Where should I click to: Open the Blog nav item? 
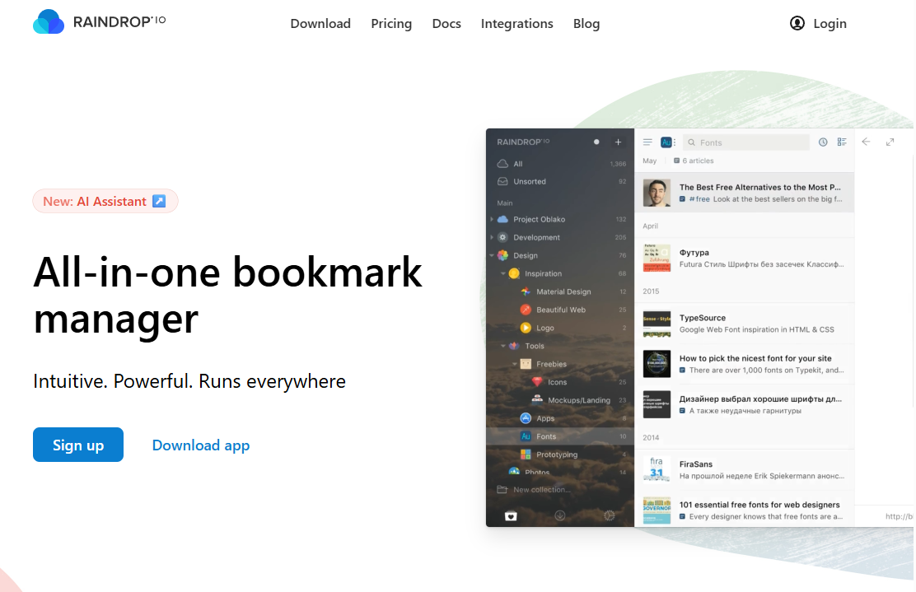tap(587, 23)
